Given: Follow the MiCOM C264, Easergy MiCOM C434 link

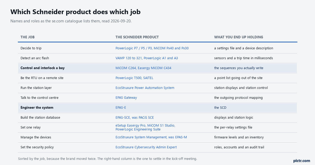Looking at the screenshot, I should [143, 68].
